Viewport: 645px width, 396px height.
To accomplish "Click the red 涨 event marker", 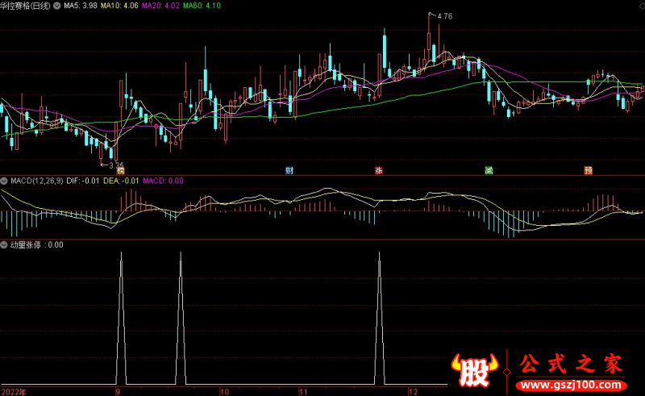I will point(378,170).
